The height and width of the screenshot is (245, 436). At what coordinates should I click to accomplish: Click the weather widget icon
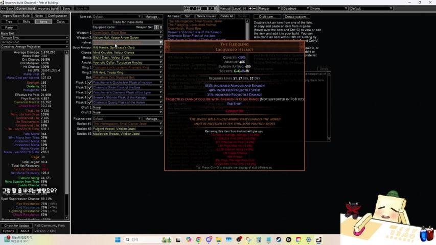pos(7,239)
